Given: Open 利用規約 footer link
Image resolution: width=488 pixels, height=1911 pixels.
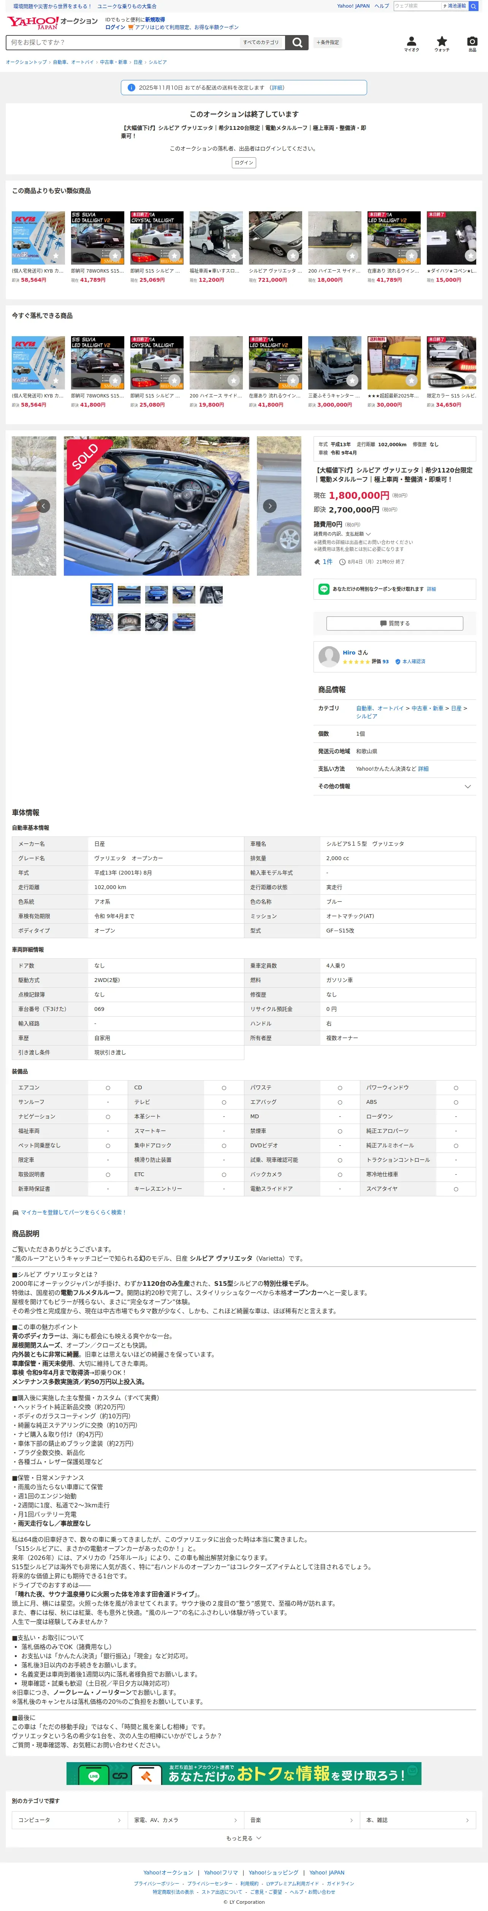Looking at the screenshot, I should point(250,1884).
